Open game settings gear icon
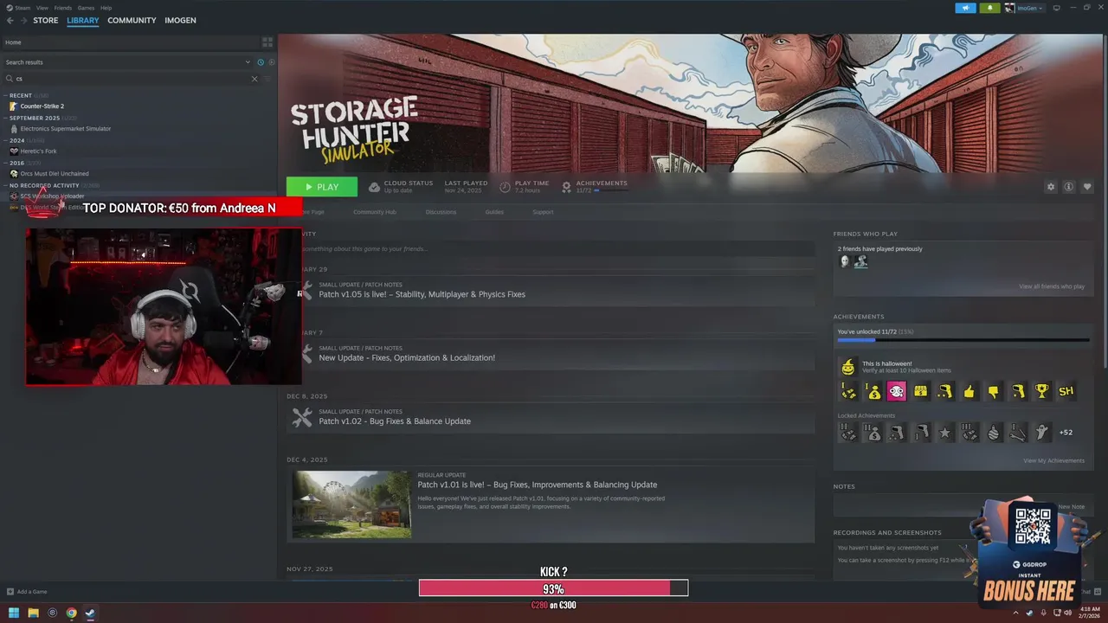This screenshot has height=623, width=1108. (1051, 187)
